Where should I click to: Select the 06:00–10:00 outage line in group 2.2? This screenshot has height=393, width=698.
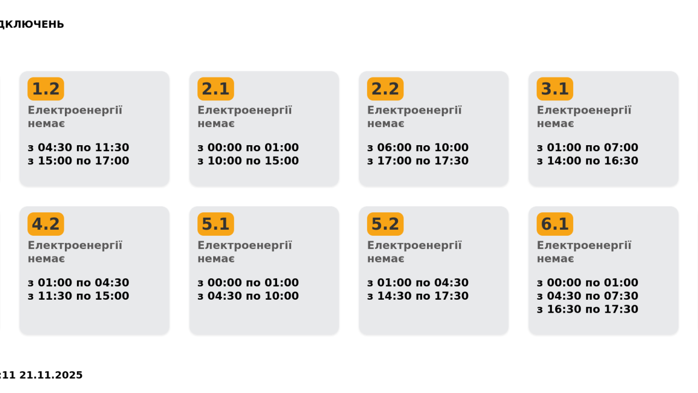[x=418, y=148]
